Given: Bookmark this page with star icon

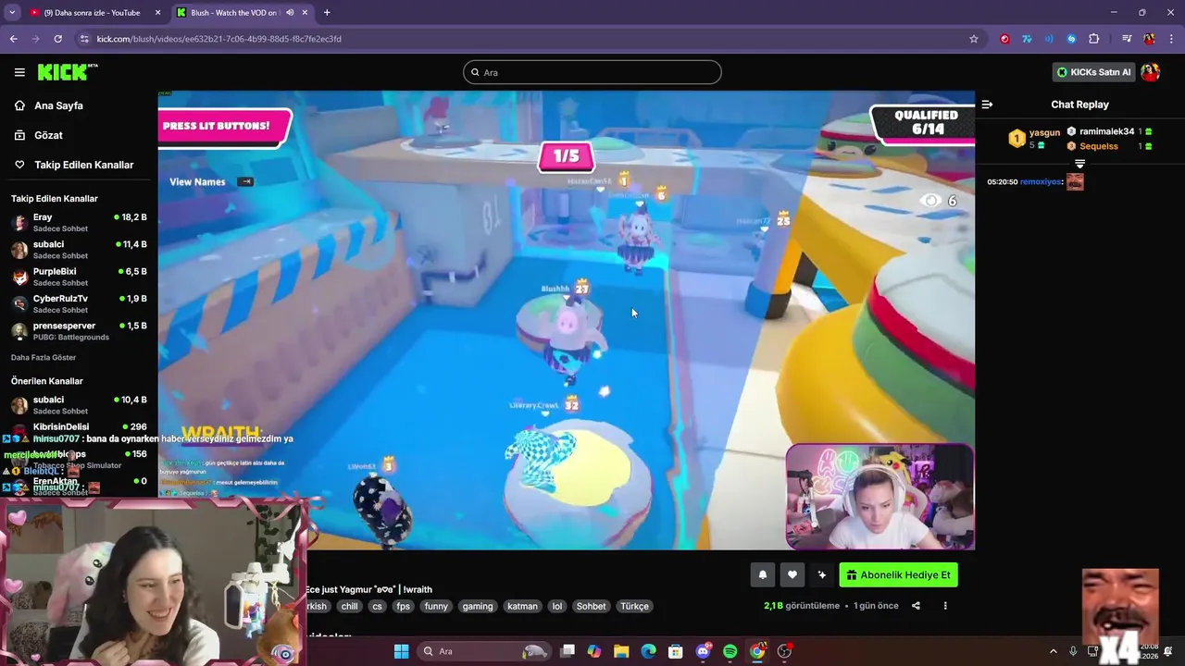Looking at the screenshot, I should [x=973, y=39].
